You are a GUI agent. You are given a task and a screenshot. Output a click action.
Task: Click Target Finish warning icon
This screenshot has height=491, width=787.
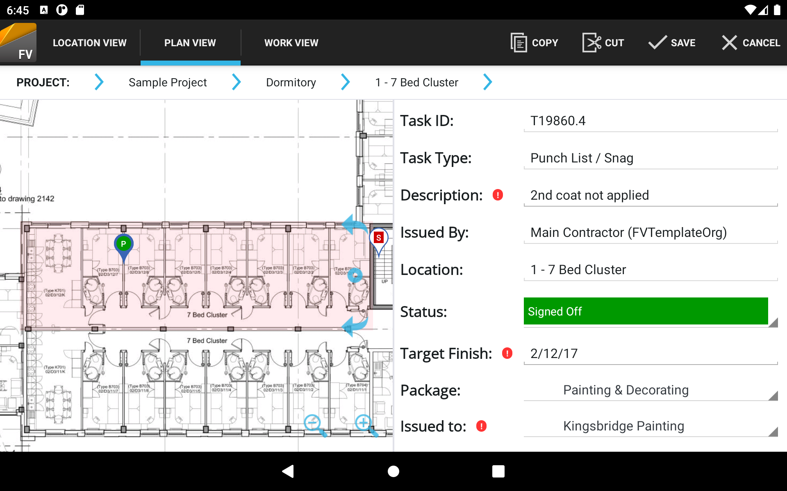[x=507, y=353]
